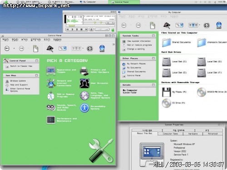The width and height of the screenshot is (227, 170).
Task: Click Add or remove programs link
Action: click(x=139, y=45)
